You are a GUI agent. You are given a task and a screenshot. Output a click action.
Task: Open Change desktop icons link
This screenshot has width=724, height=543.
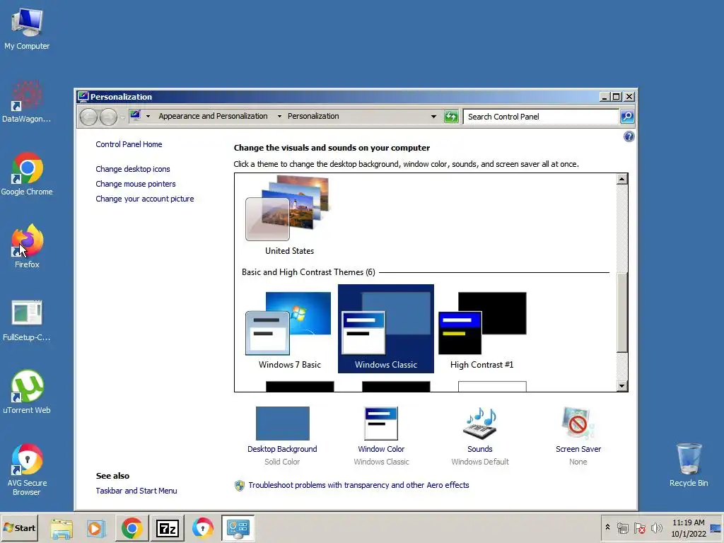click(x=132, y=169)
